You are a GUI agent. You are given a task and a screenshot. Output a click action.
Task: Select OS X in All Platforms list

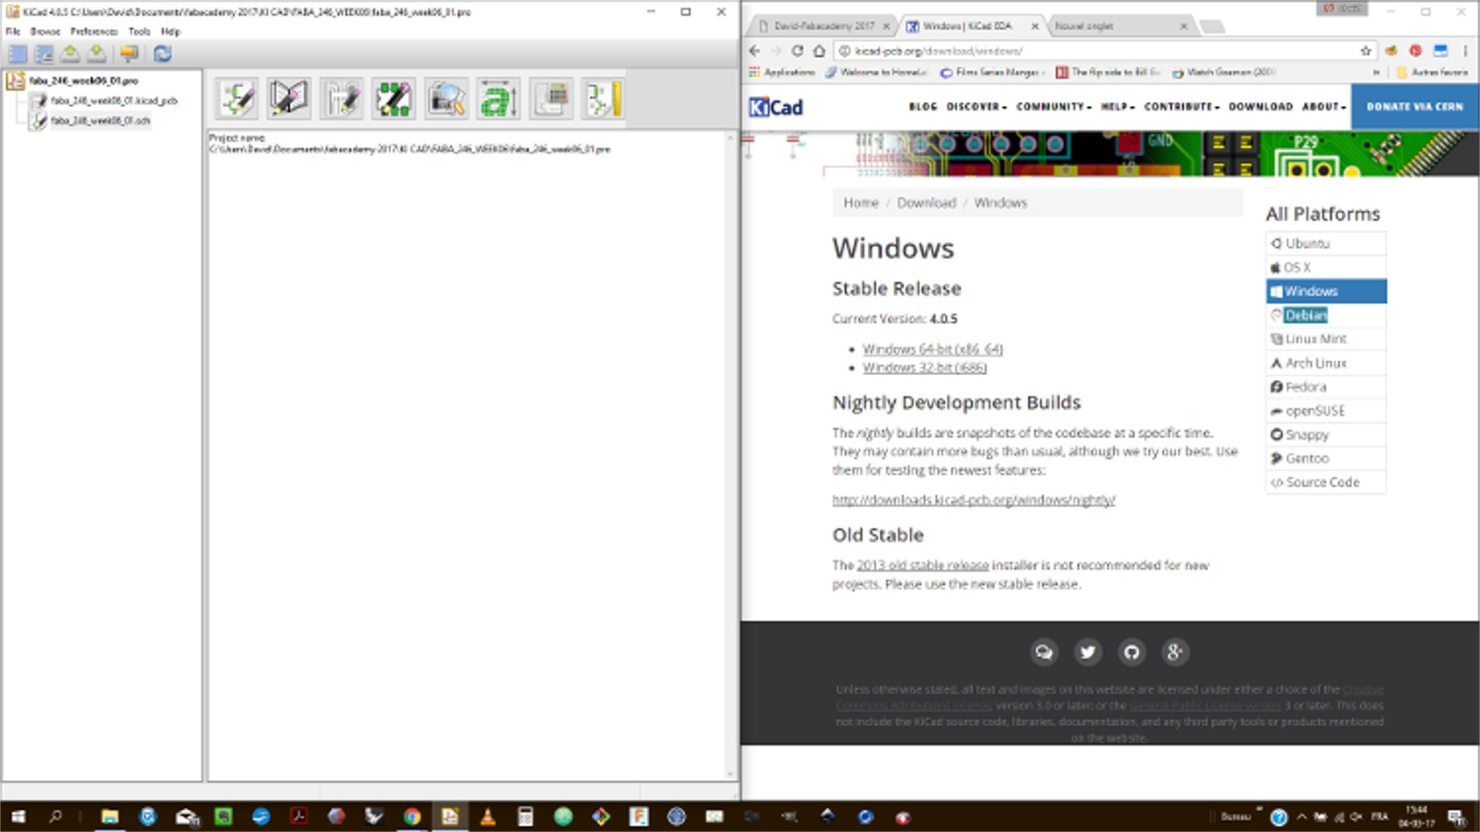pyautogui.click(x=1326, y=267)
